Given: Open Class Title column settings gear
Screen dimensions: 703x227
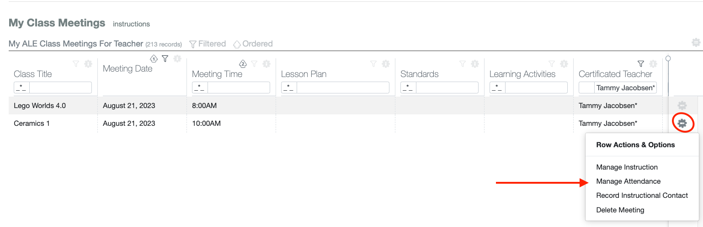Looking at the screenshot, I should click(x=88, y=64).
